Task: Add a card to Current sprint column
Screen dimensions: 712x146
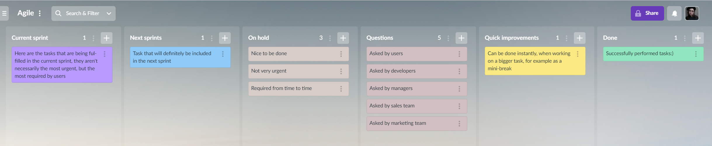Action: click(107, 38)
